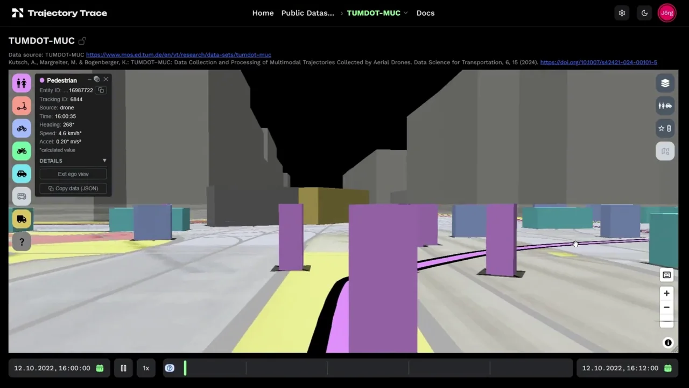Open the map layers icon
Screen dimensions: 689x388
[665, 83]
